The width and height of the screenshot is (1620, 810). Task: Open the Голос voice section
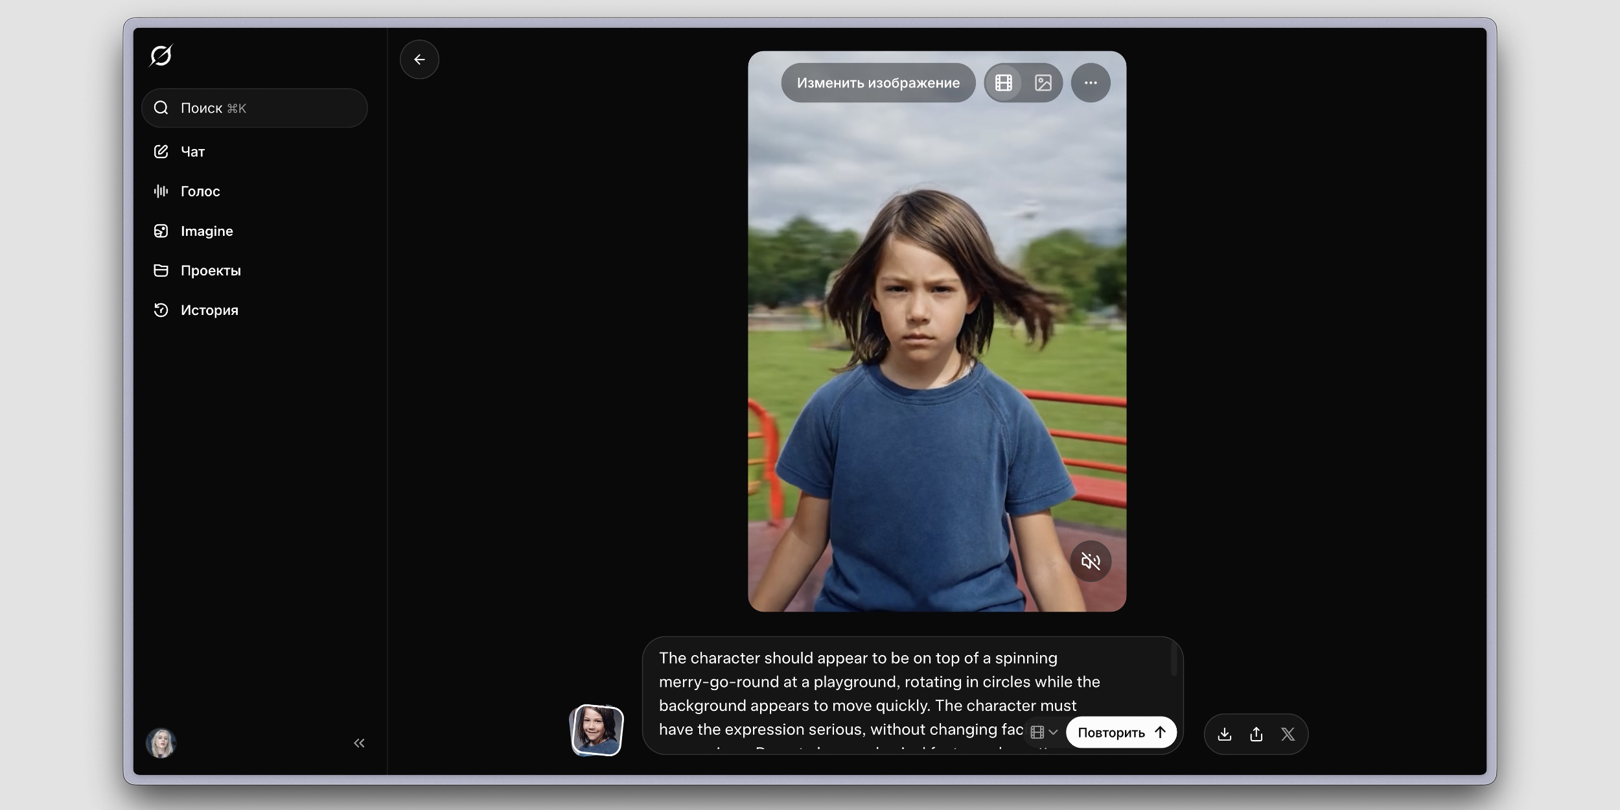tap(200, 191)
